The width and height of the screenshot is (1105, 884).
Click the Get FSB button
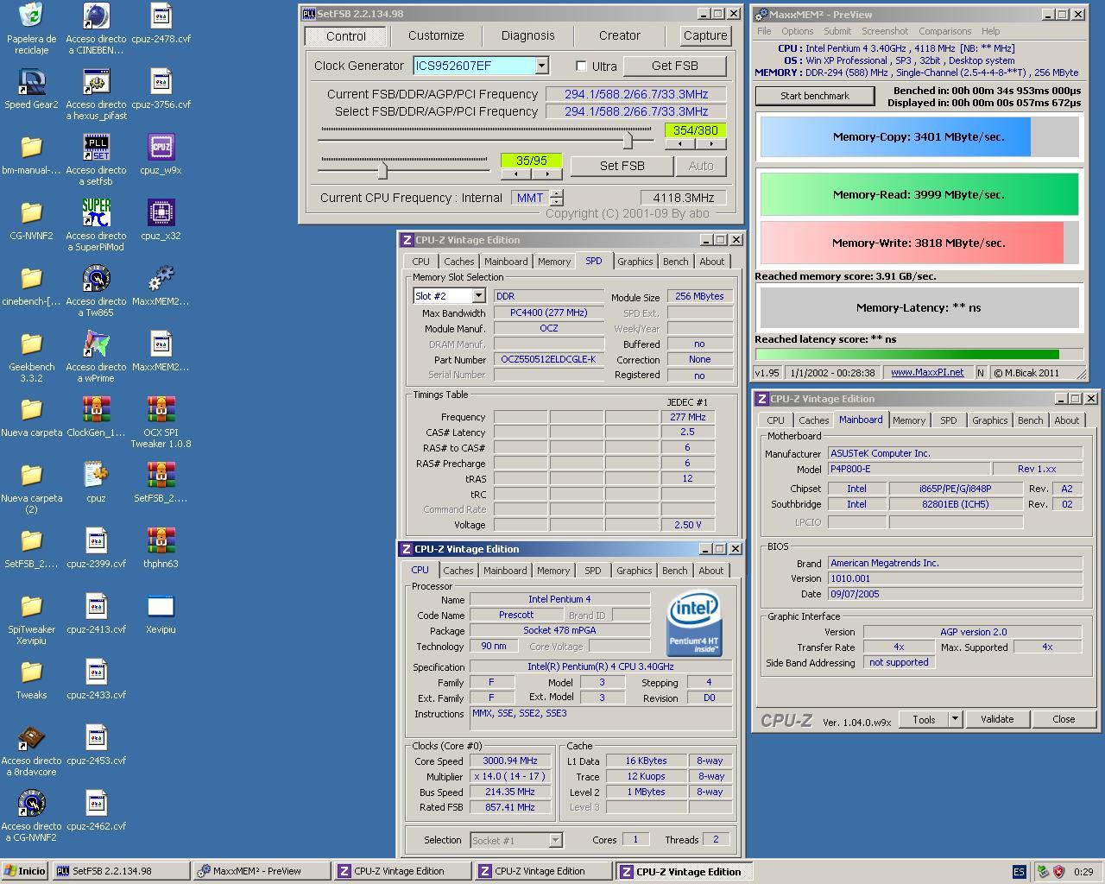coord(674,66)
